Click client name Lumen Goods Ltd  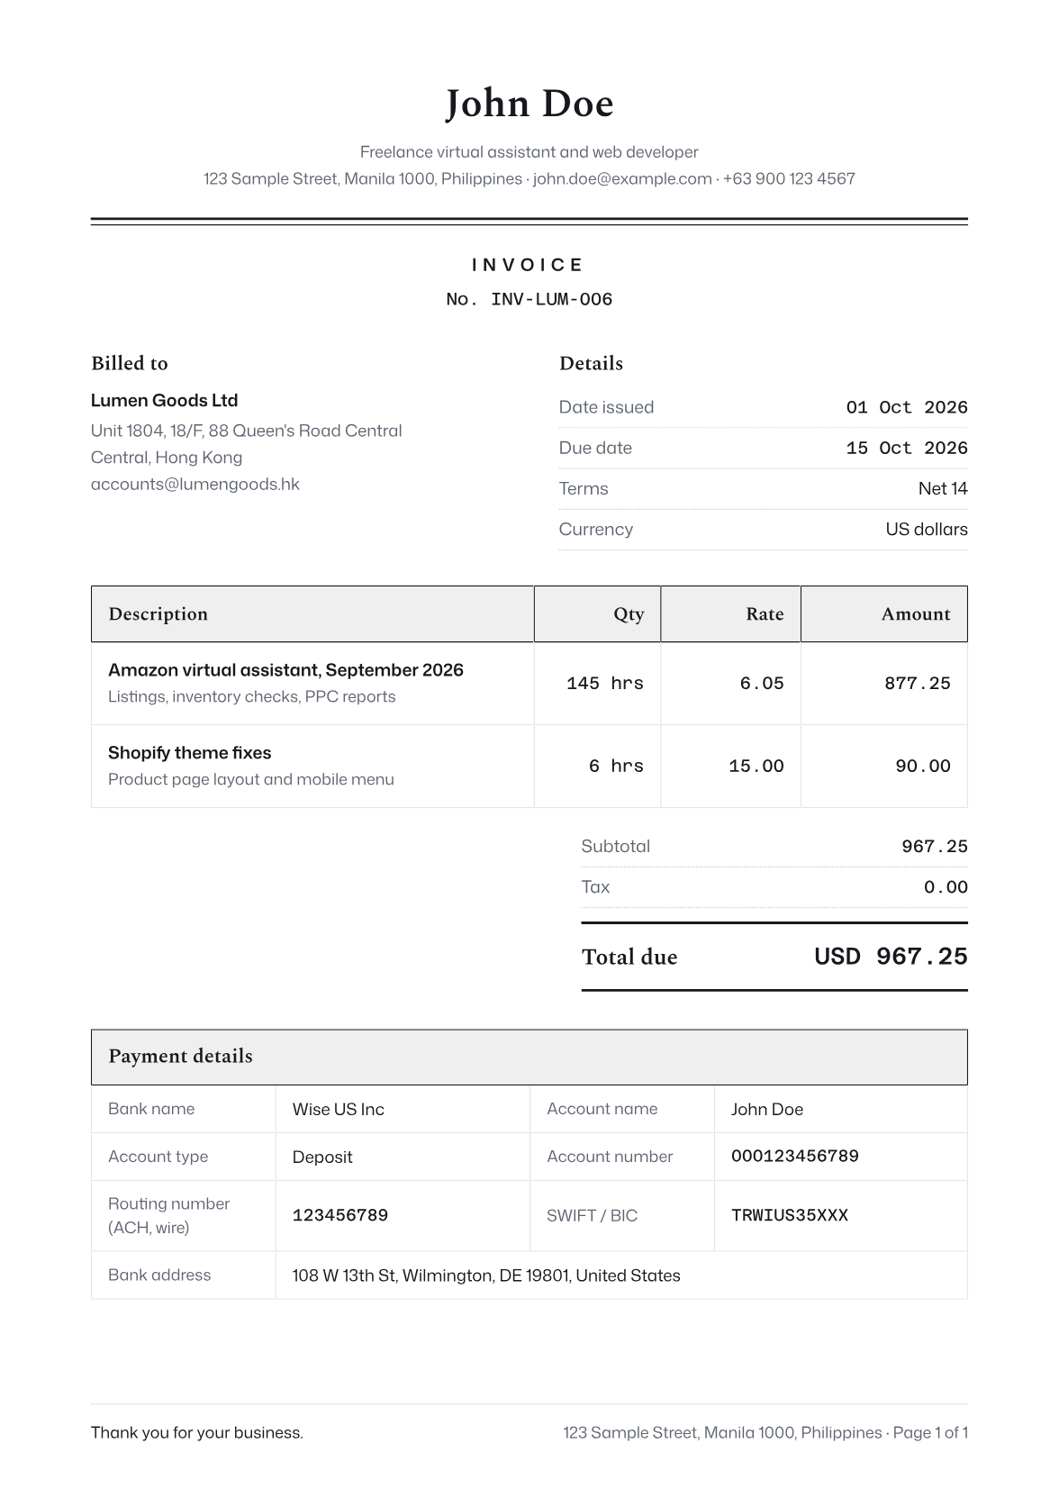pyautogui.click(x=165, y=400)
